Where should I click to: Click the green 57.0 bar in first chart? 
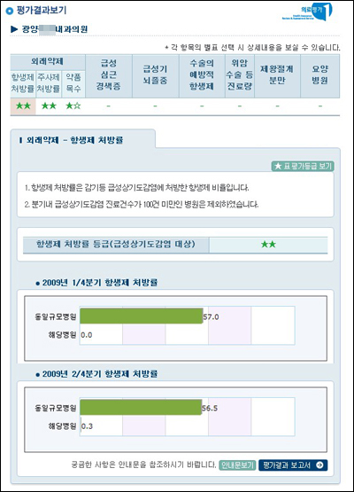click(x=142, y=316)
